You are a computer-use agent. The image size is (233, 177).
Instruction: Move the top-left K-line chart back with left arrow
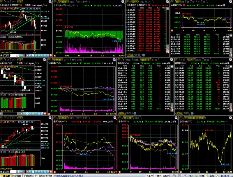coord(23,55)
